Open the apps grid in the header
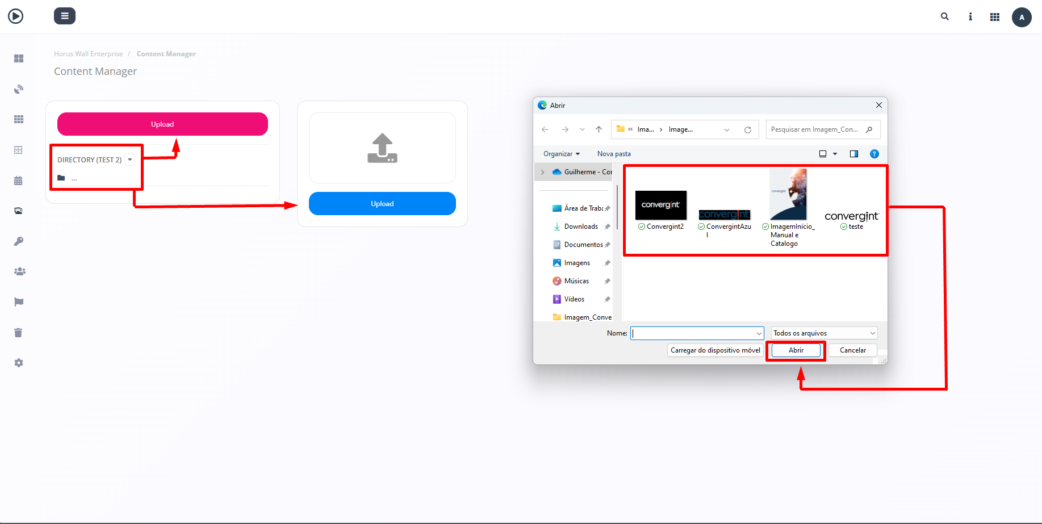The width and height of the screenshot is (1042, 524). [994, 17]
